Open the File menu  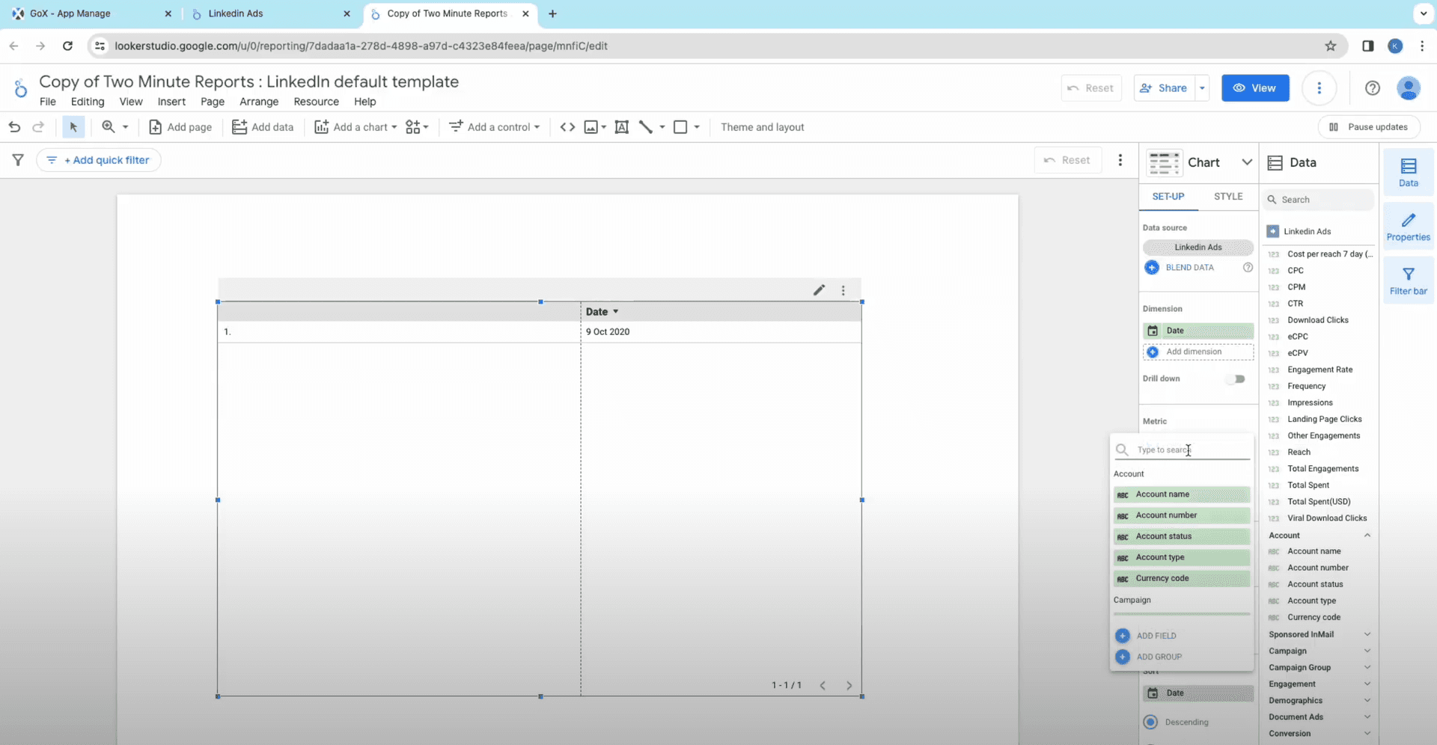click(48, 102)
